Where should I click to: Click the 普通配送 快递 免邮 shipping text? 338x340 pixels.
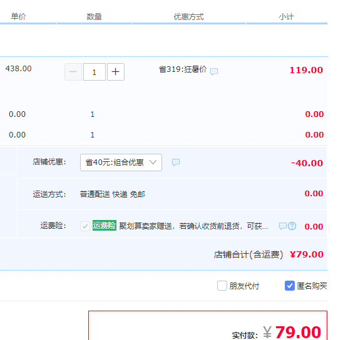[112, 194]
